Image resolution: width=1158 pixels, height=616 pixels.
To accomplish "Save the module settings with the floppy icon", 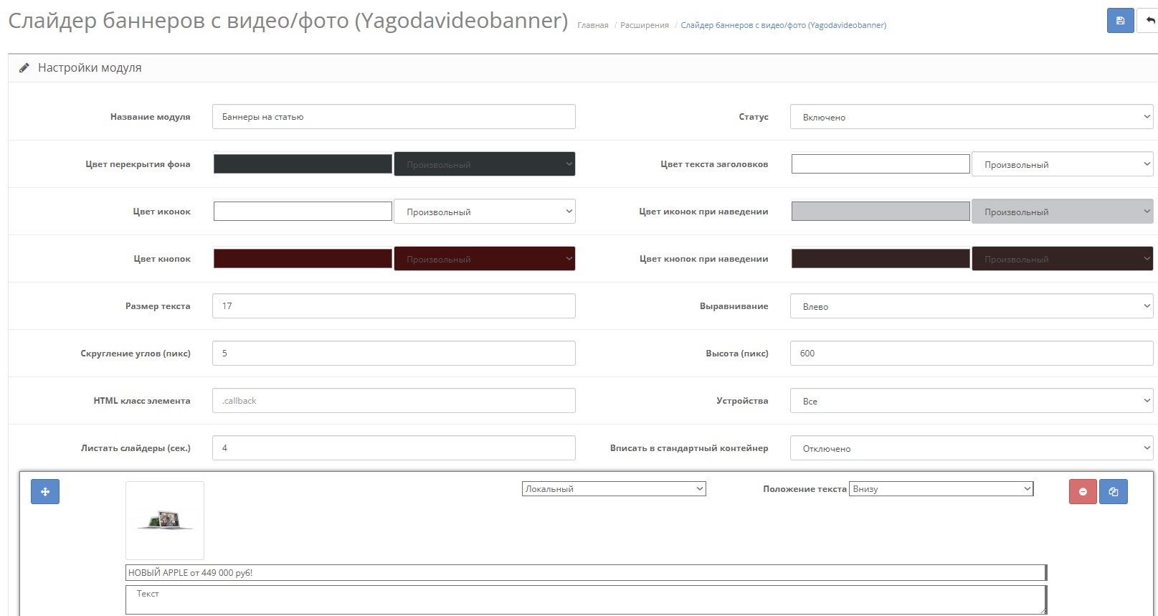I will [x=1120, y=21].
